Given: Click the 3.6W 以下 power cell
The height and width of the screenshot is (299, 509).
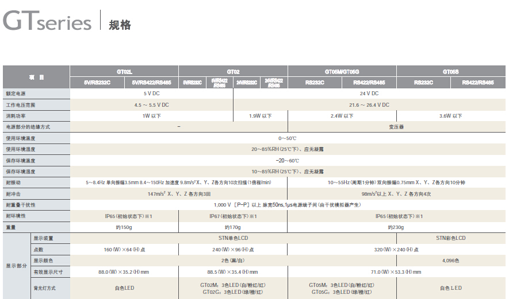Looking at the screenshot, I should click(450, 116).
